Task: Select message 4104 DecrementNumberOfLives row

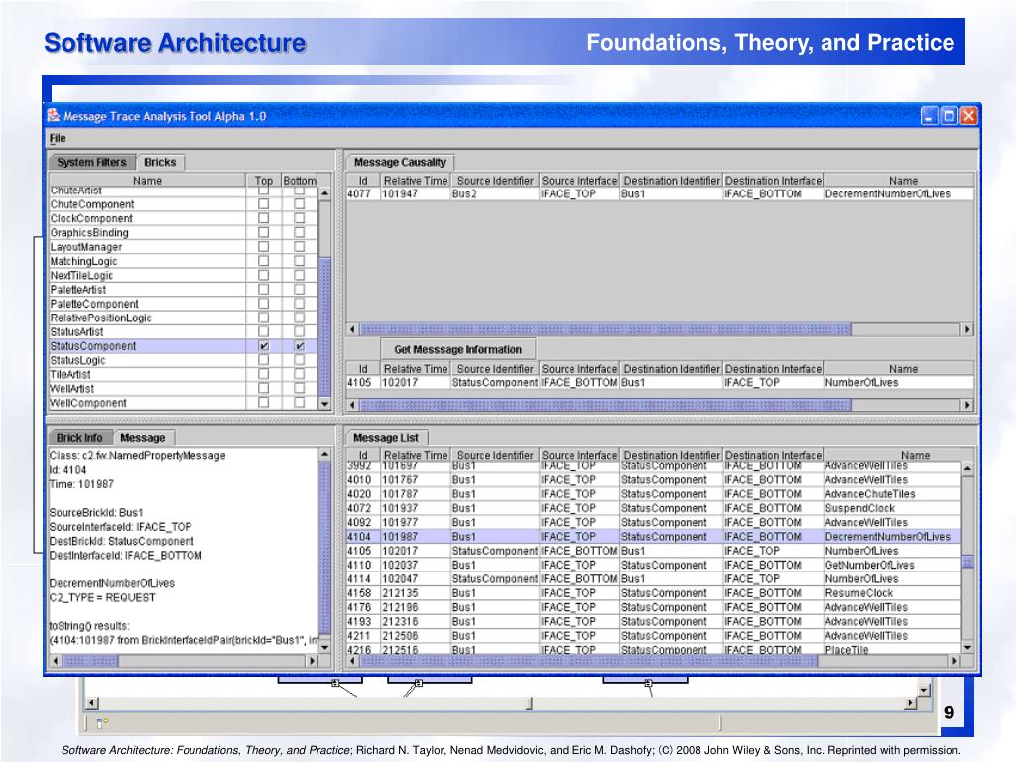Action: tap(654, 537)
